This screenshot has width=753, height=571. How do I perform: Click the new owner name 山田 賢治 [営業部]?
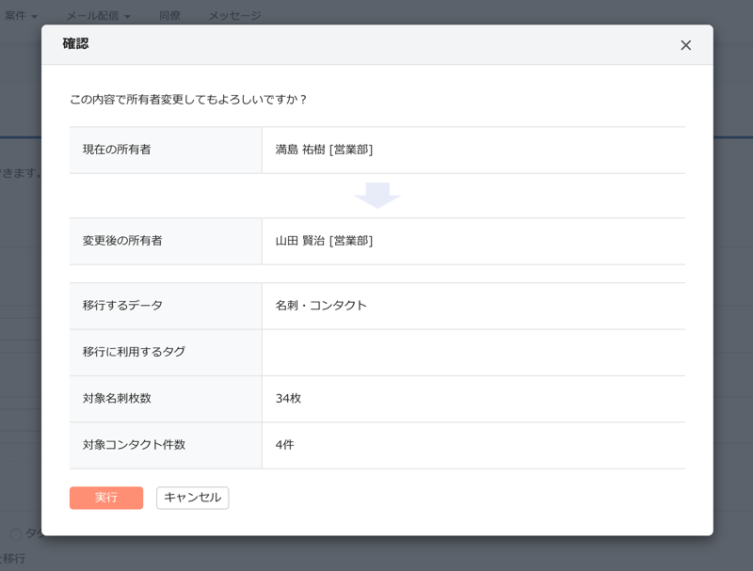coord(324,241)
